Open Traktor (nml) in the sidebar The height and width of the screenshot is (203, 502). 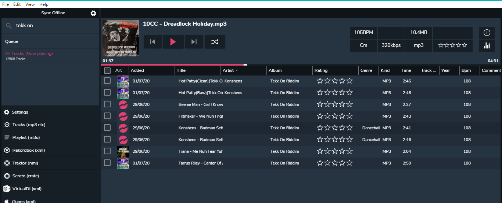pyautogui.click(x=25, y=163)
